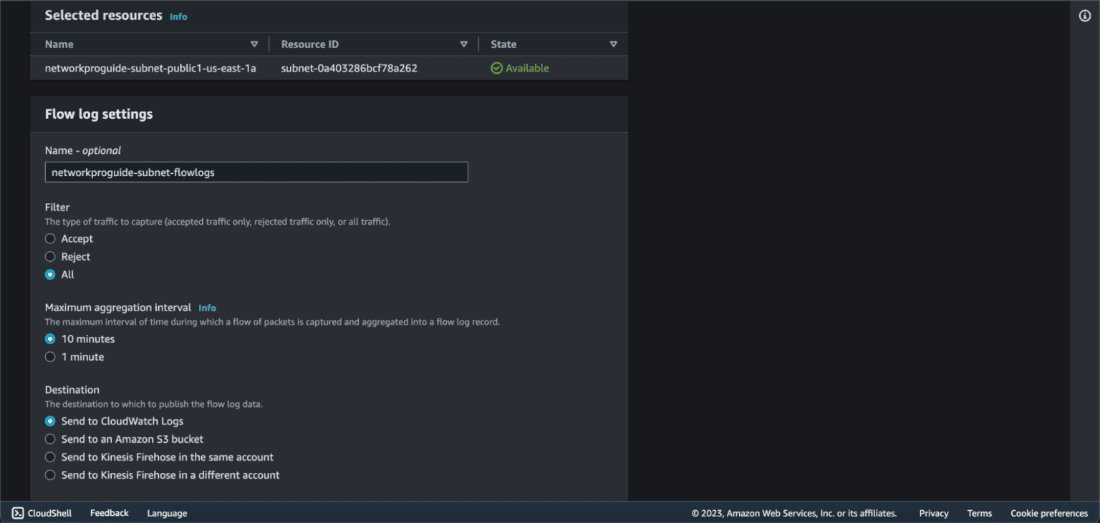Select Kinesis Firehose in a different account
The width and height of the screenshot is (1100, 523).
pos(50,475)
